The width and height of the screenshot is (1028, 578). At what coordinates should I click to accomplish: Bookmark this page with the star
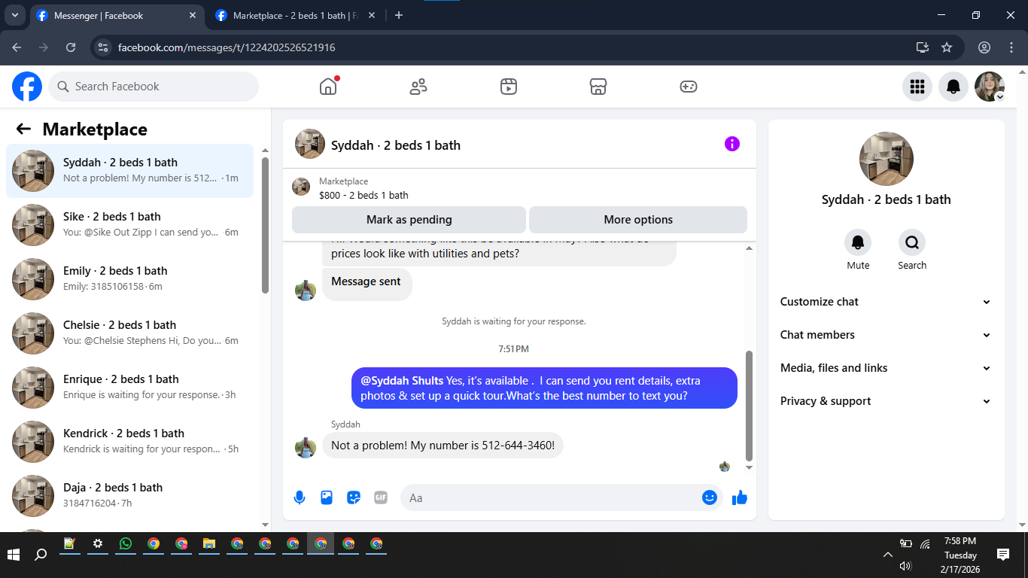(x=947, y=47)
